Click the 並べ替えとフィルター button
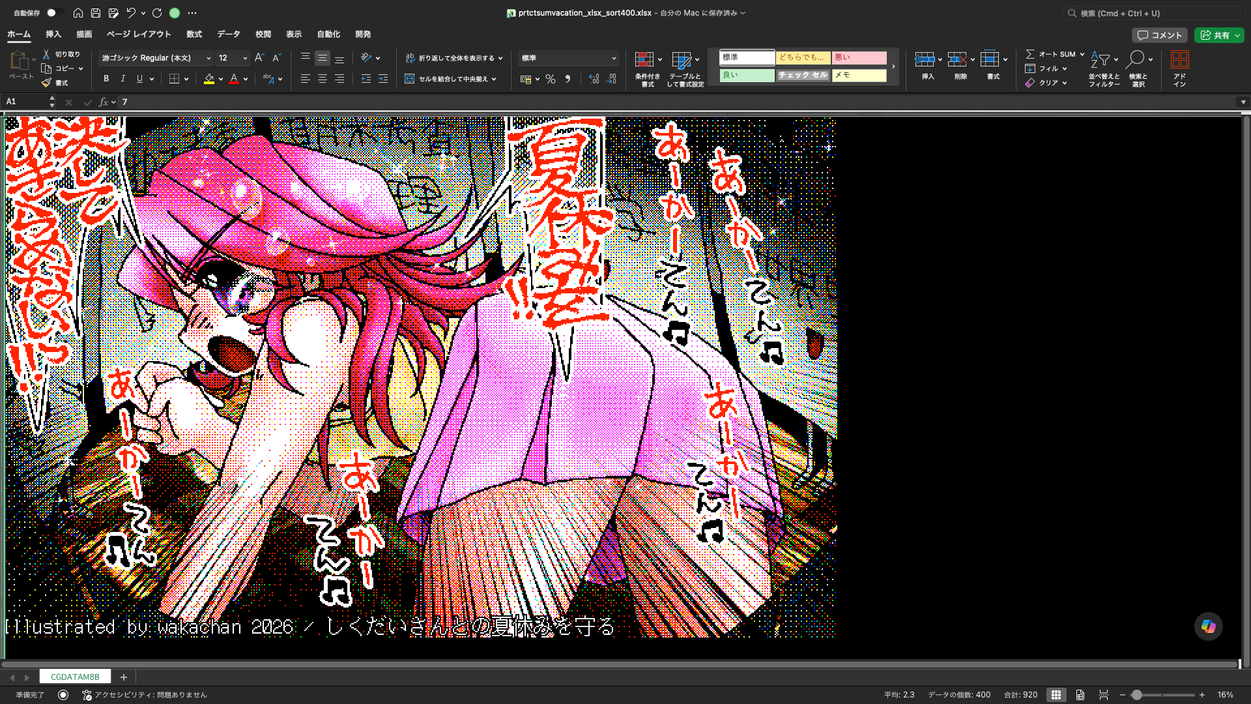 tap(1104, 69)
